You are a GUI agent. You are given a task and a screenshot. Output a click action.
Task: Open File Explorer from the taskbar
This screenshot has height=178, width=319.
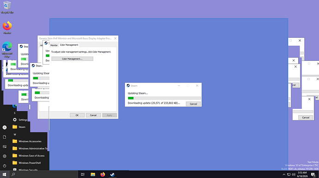(x=93, y=174)
